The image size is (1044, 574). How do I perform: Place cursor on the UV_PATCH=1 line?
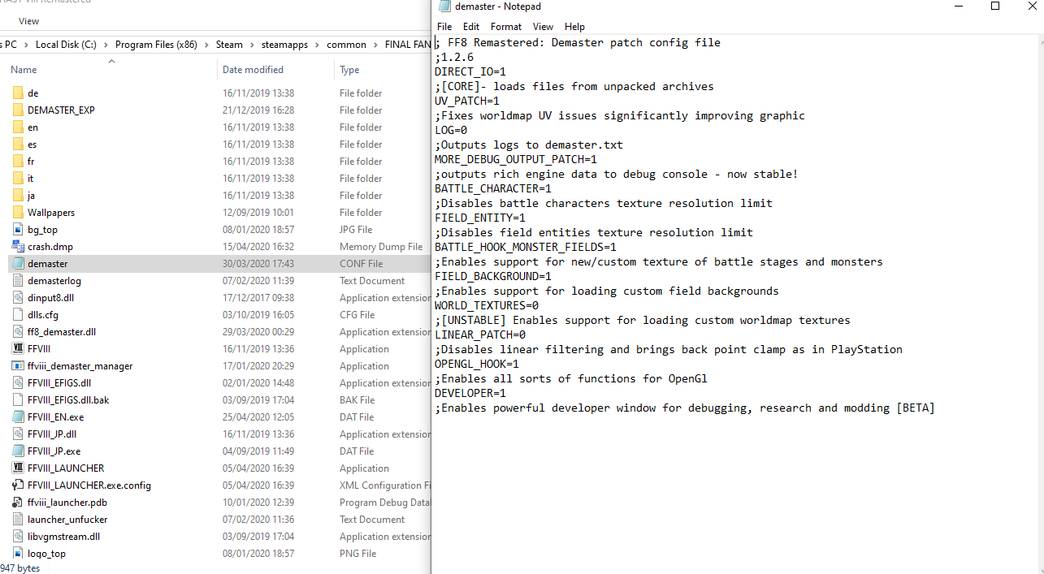click(x=467, y=101)
